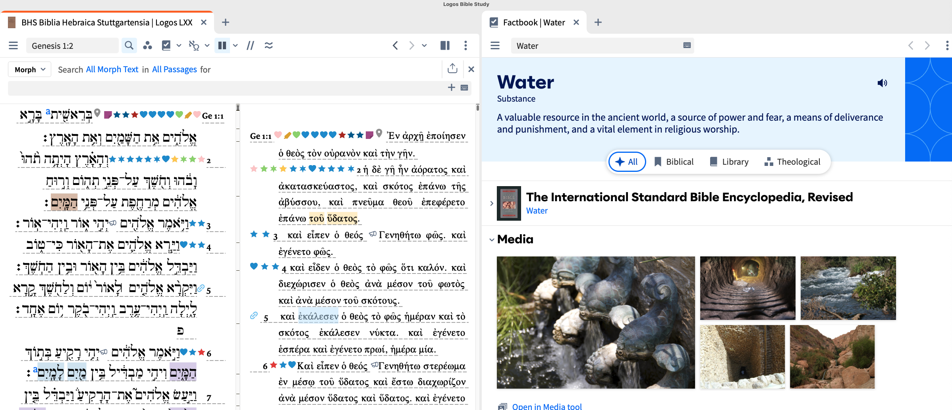Open the Water encyclopedia article link

[537, 211]
